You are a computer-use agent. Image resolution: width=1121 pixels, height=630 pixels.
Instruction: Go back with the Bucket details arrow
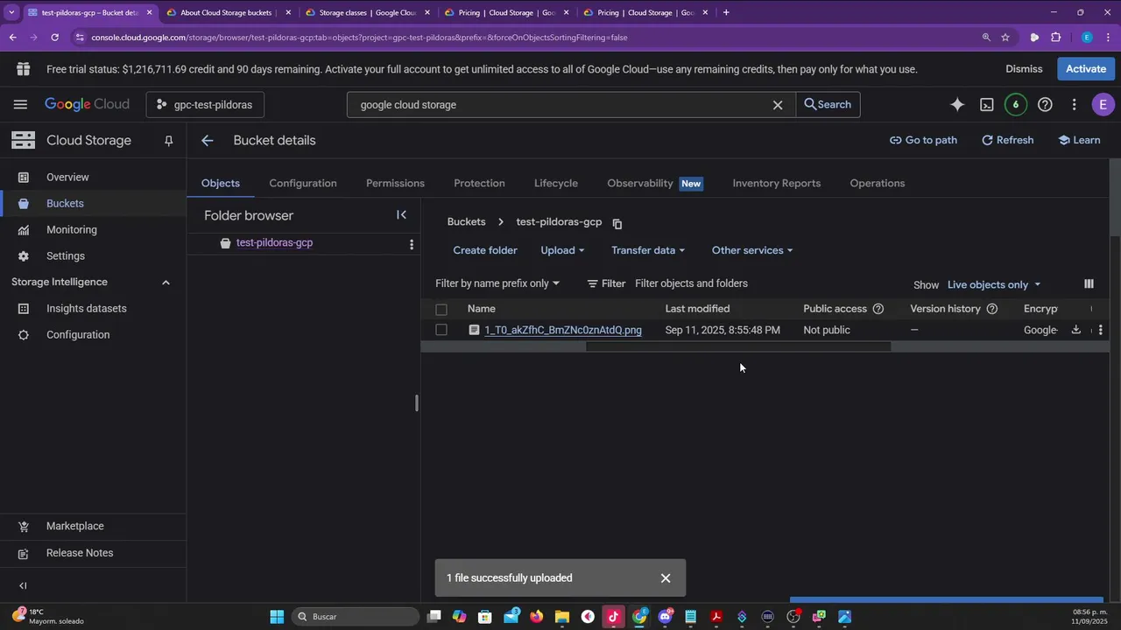point(207,140)
